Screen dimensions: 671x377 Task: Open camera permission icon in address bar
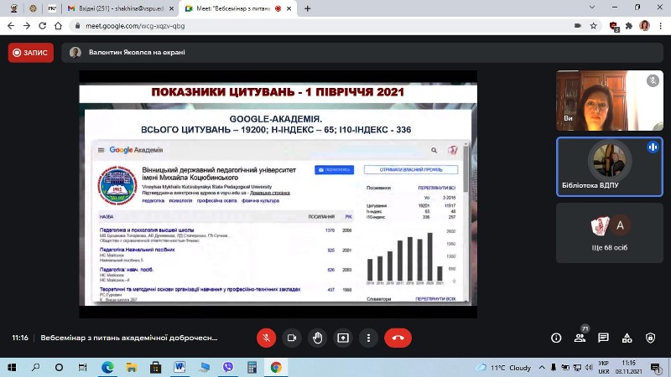point(578,26)
